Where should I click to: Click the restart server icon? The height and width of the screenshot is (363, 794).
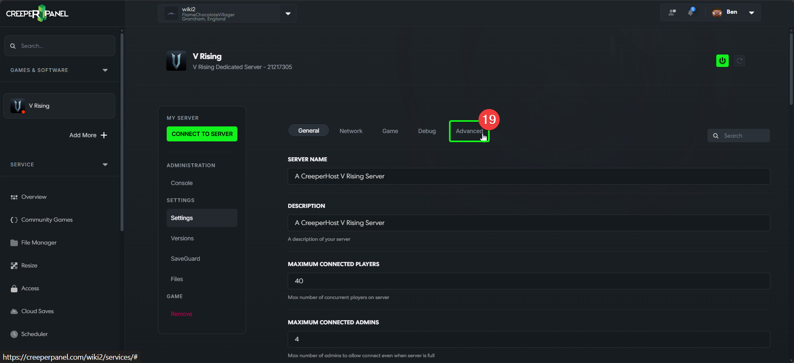740,61
